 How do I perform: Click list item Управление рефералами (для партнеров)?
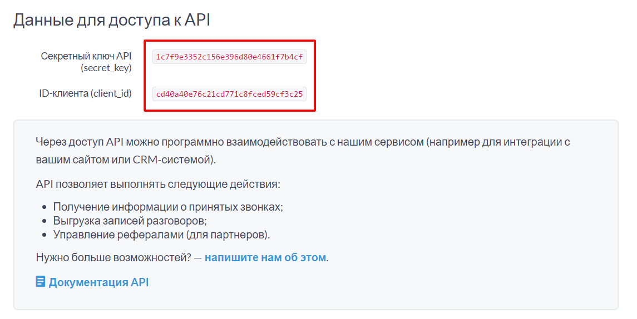(161, 235)
